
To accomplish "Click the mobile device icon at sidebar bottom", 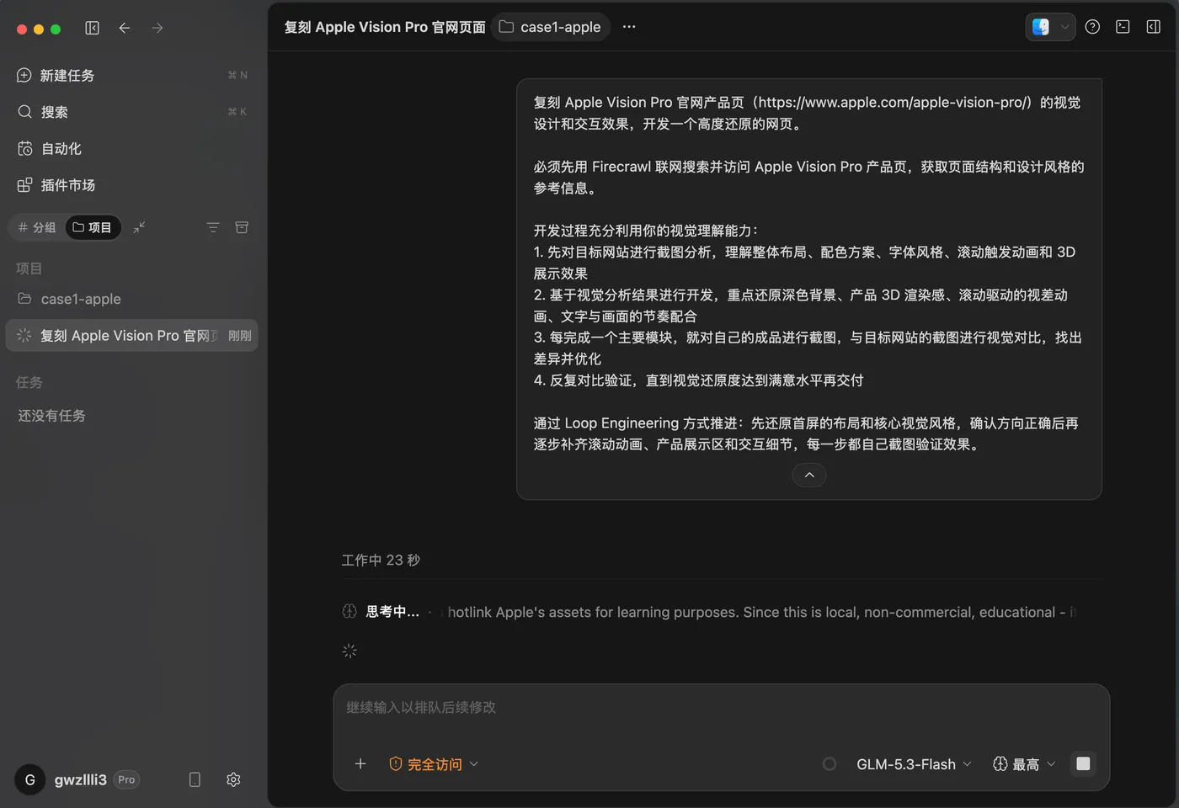I will [x=195, y=779].
